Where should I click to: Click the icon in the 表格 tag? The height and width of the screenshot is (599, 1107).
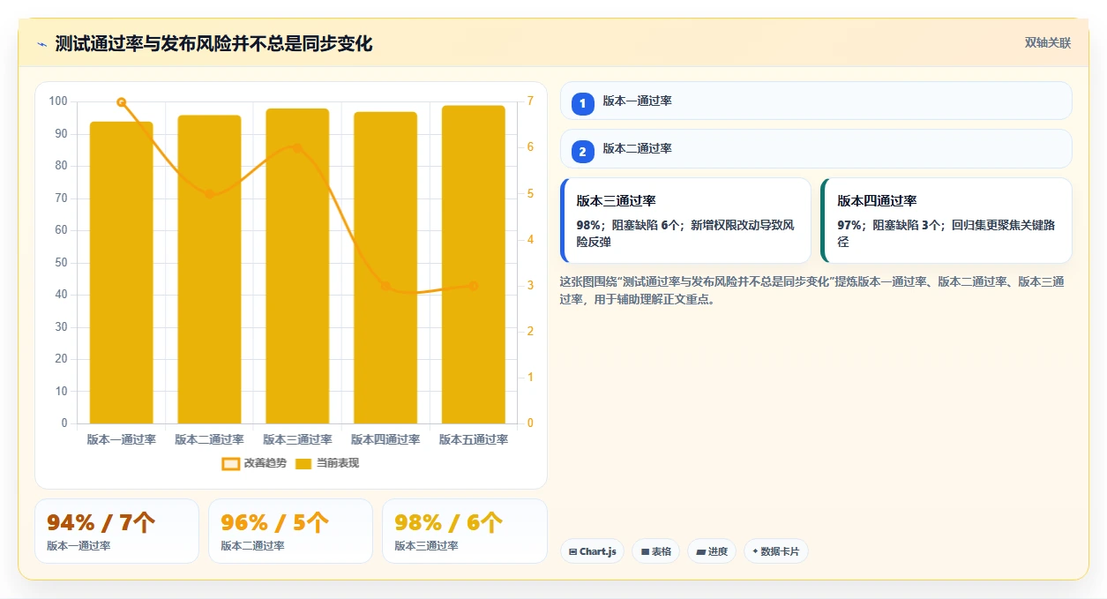[645, 552]
